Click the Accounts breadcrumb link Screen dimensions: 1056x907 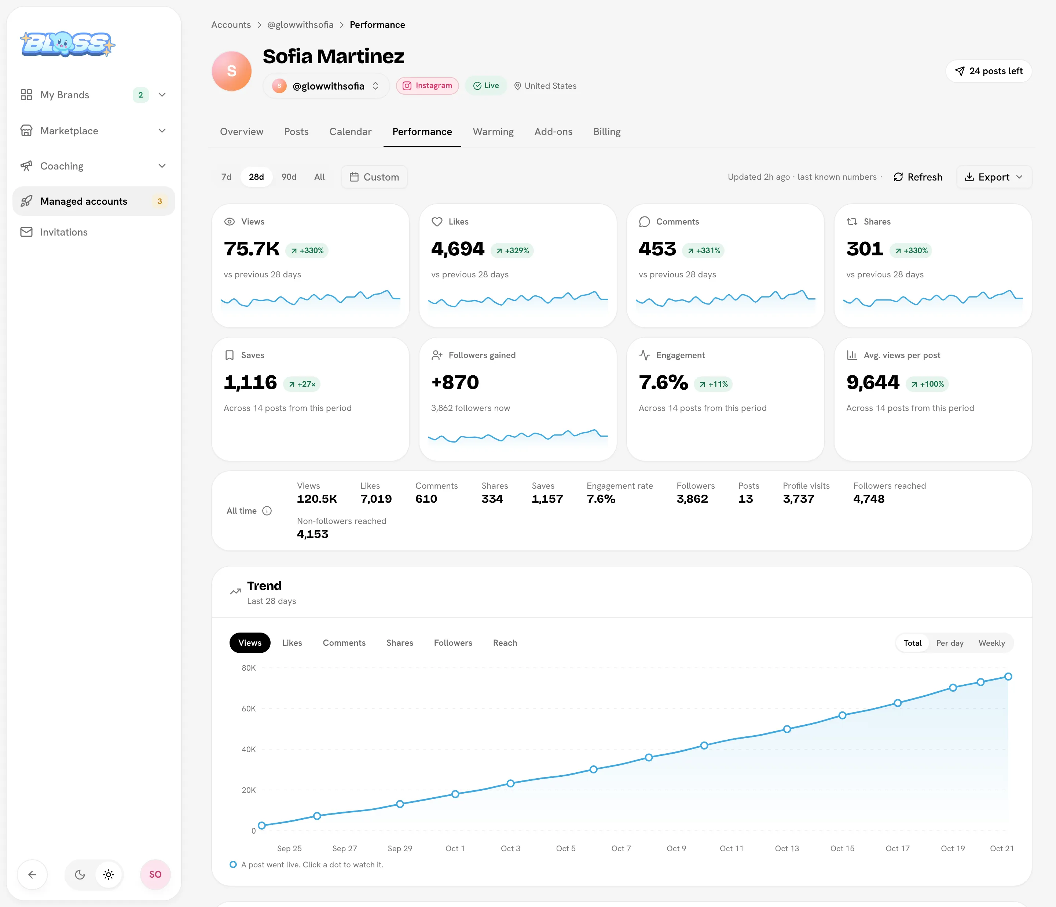pos(231,25)
